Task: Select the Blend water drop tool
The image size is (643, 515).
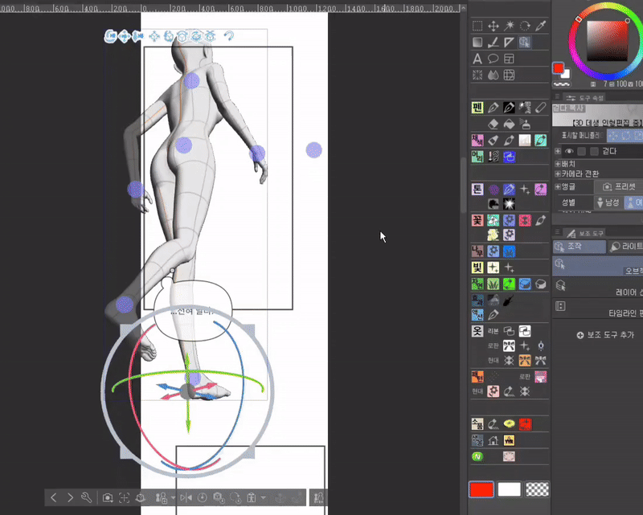Action: 494,75
